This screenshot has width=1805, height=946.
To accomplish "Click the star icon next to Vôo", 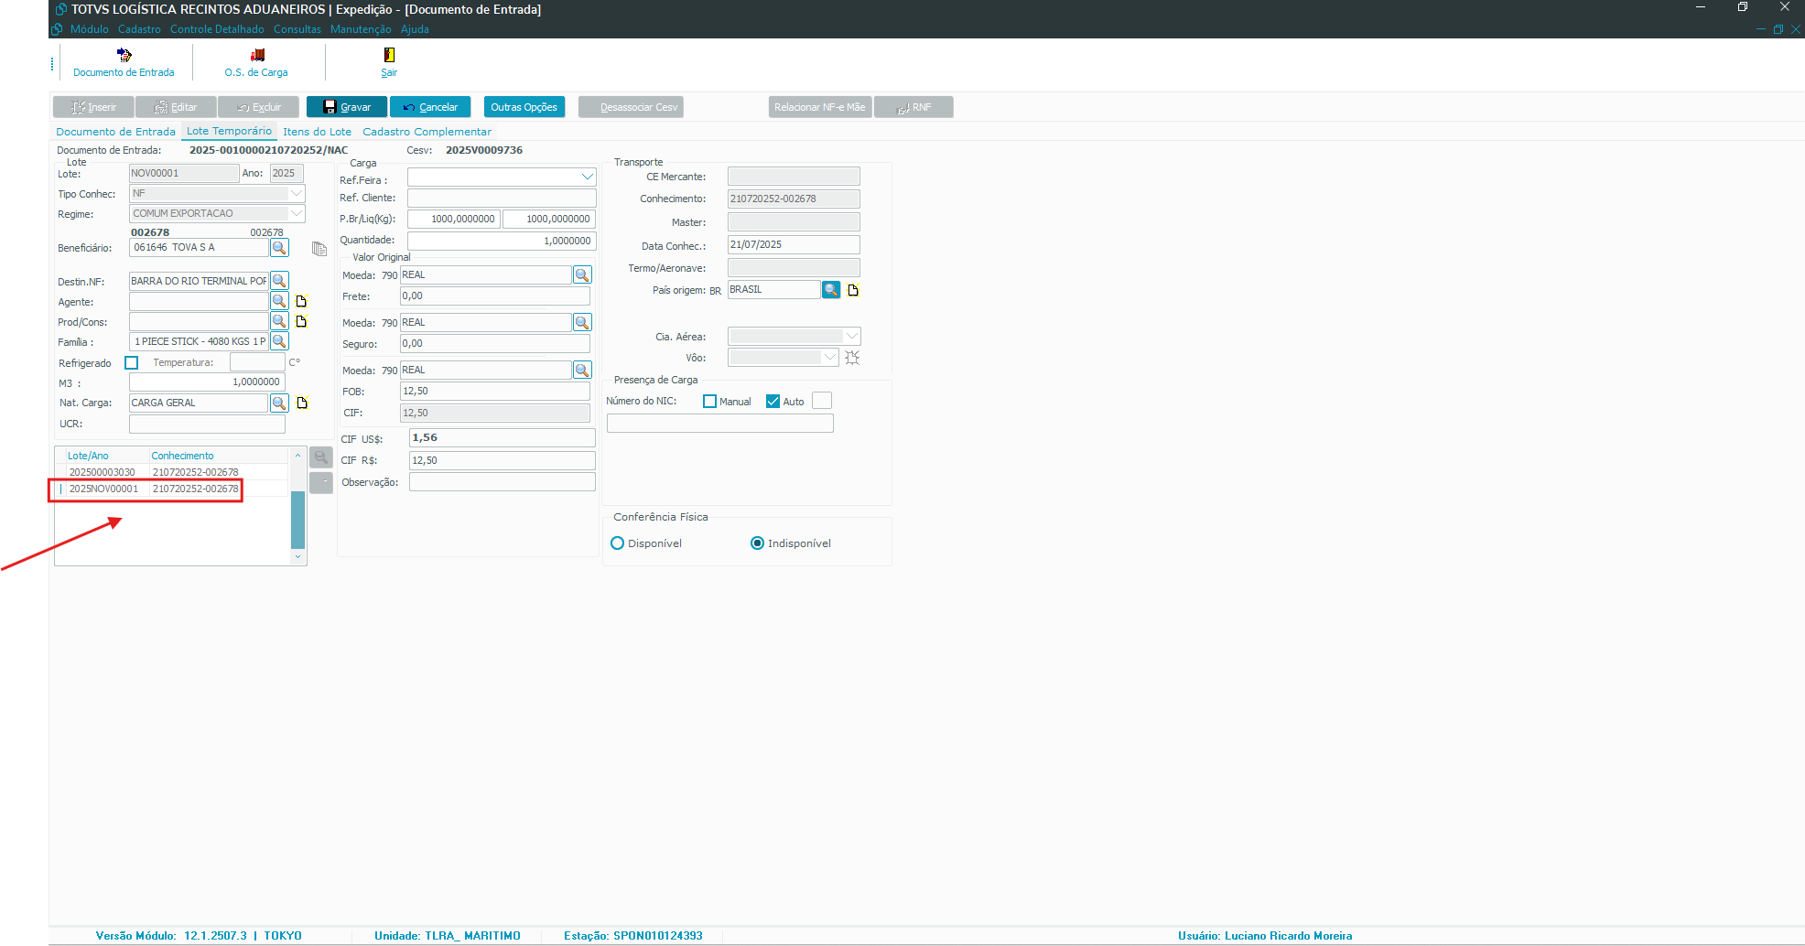I will (852, 358).
